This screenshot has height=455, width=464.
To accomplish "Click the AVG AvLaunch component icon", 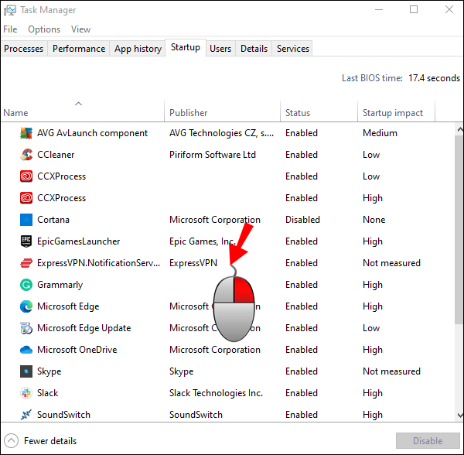I will pos(26,133).
